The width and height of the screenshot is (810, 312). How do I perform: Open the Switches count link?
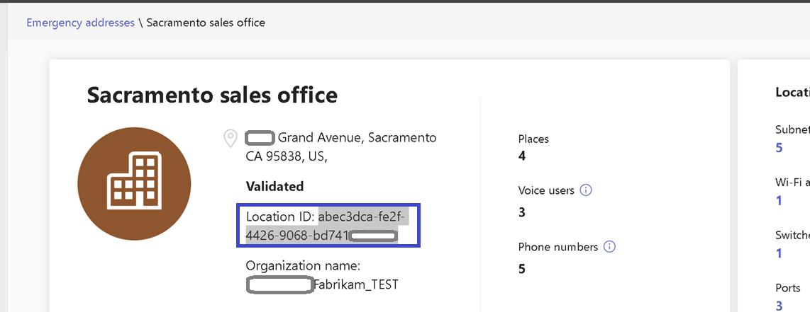point(779,254)
